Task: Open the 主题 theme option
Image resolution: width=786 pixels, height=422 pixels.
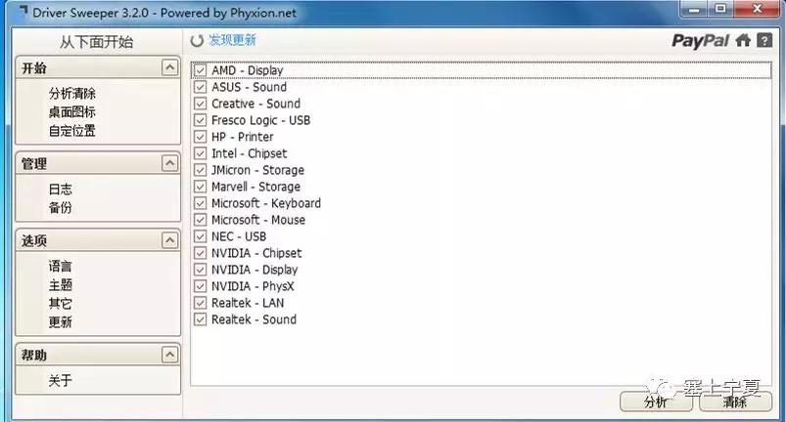Action: tap(60, 284)
